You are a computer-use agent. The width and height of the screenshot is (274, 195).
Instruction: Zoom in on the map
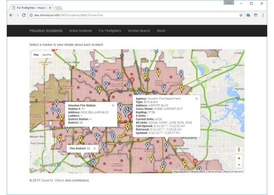(x=239, y=158)
